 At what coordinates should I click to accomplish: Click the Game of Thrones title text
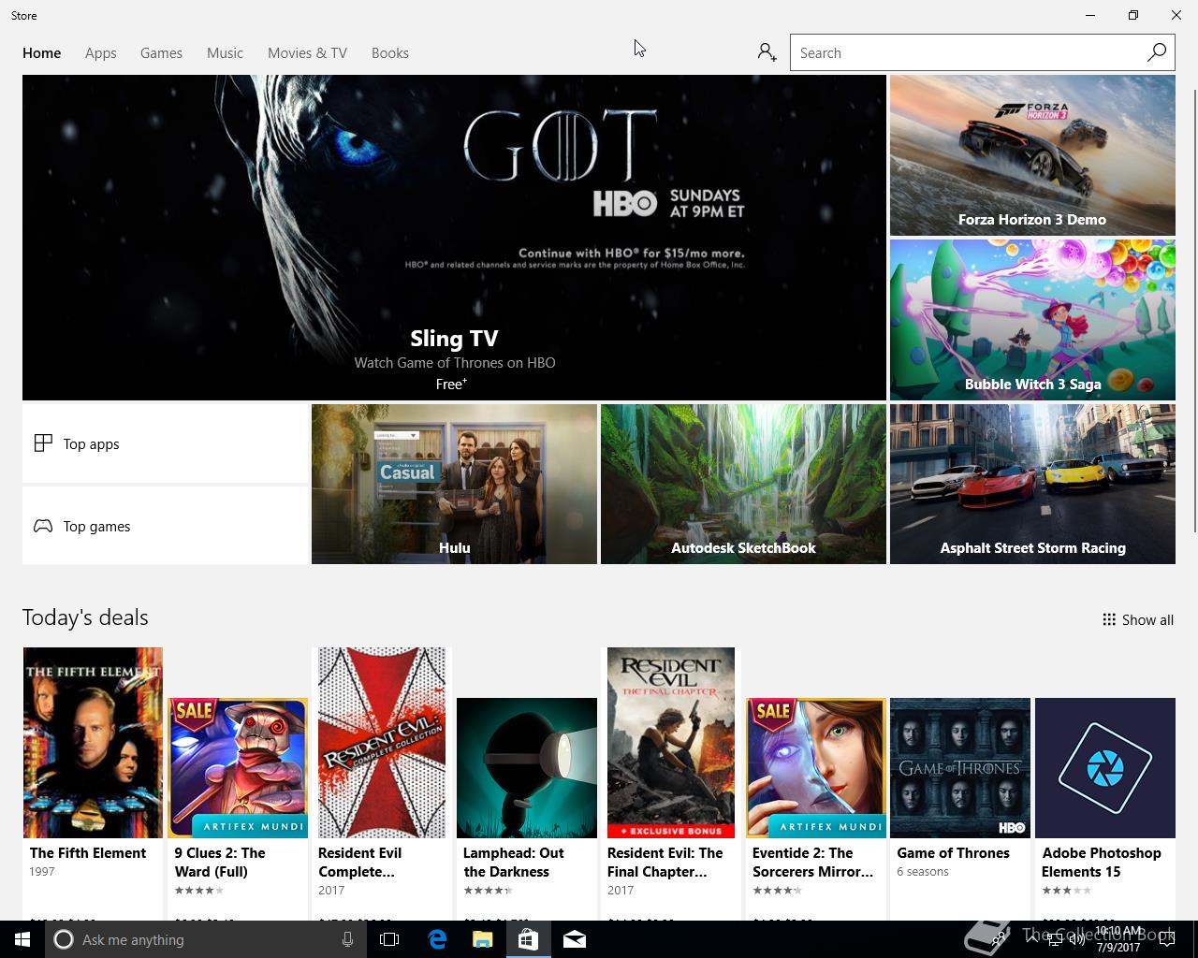click(x=953, y=853)
